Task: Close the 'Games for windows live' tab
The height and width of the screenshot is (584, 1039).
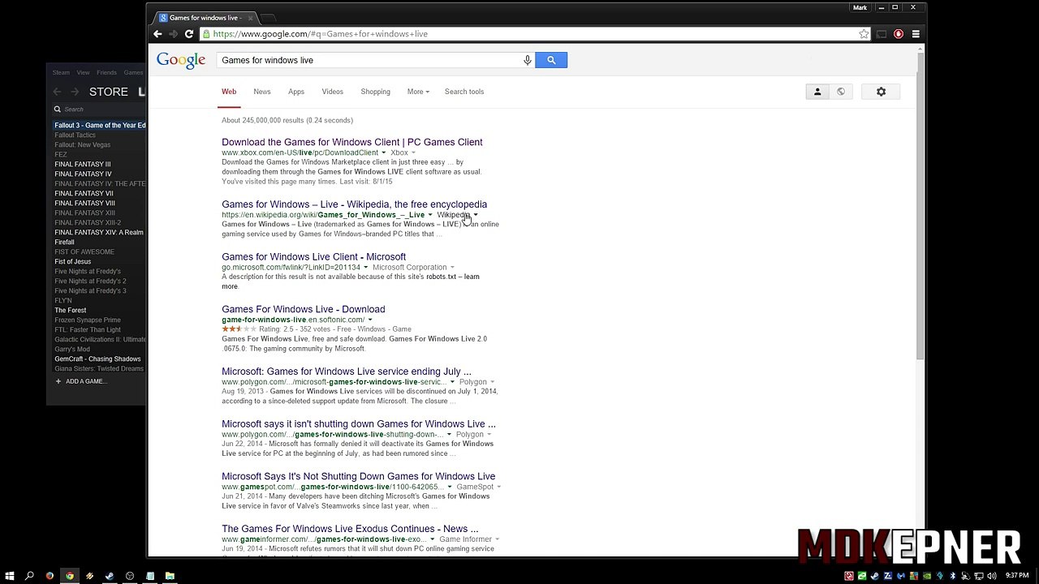Action: click(x=250, y=18)
